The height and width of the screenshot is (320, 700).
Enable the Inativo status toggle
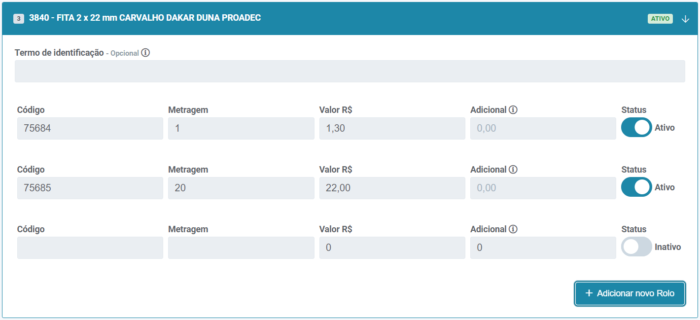[636, 247]
